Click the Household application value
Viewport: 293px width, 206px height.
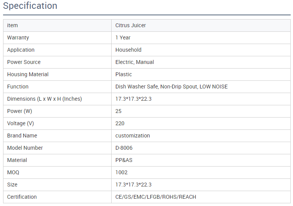(x=128, y=50)
